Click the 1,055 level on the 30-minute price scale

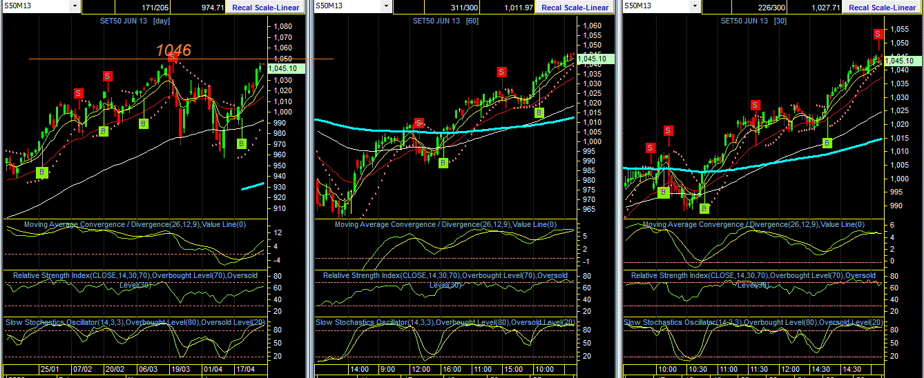[898, 30]
